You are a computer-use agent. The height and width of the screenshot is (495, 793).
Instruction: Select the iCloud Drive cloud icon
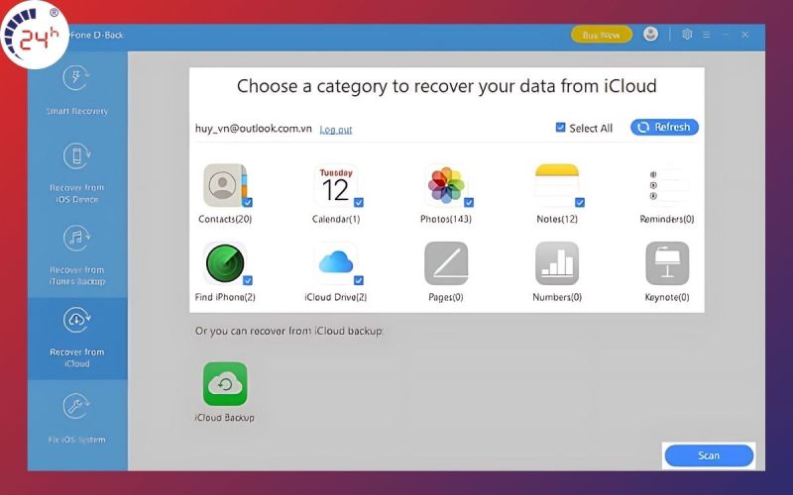click(x=336, y=263)
